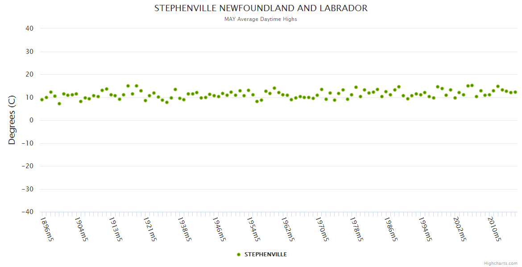This screenshot has width=522, height=267.
Task: Click the 2002m5 x-axis label
Action: pos(460,229)
